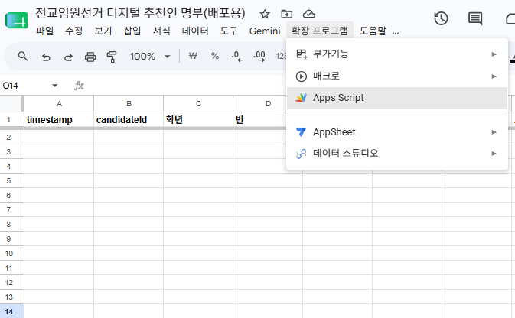Screen dimensions: 515x318
Task: Undo the last action
Action: tap(46, 57)
